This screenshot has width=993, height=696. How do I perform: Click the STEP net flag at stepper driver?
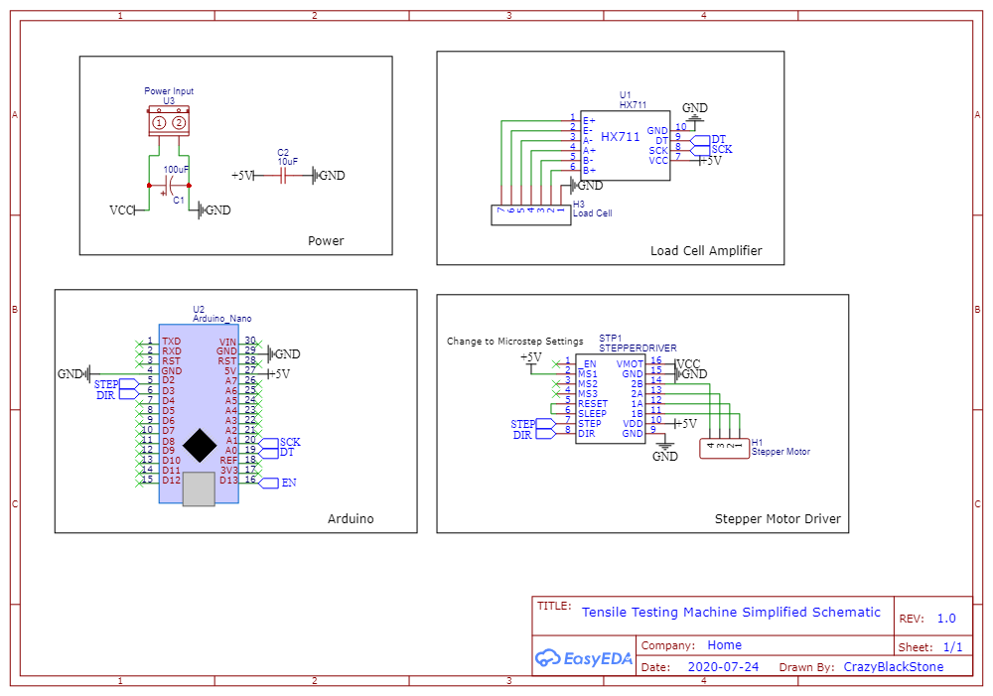pos(533,424)
